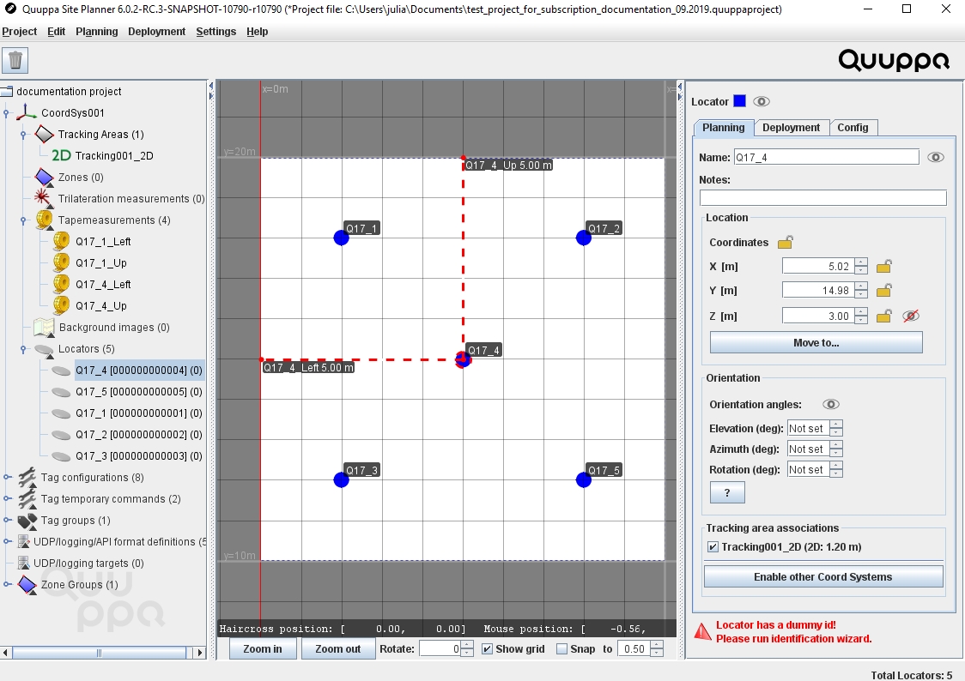Screen dimensions: 965x681
Task: Enable the Snap checkbox
Action: coord(561,649)
